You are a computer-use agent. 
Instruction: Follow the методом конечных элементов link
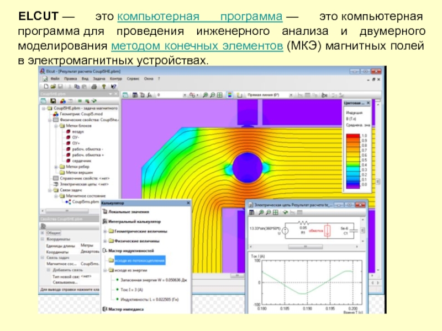(x=197, y=46)
